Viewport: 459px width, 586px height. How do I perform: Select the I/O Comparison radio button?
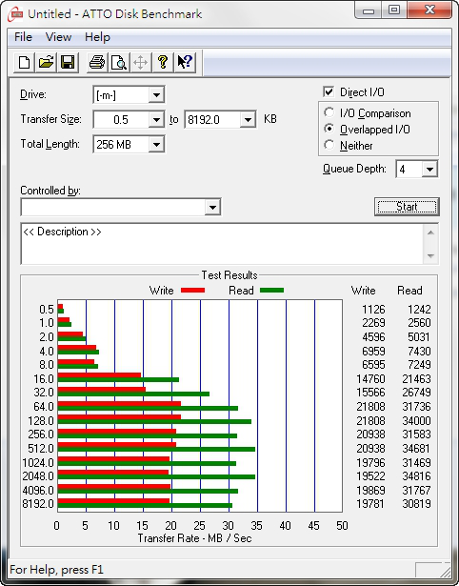[329, 112]
